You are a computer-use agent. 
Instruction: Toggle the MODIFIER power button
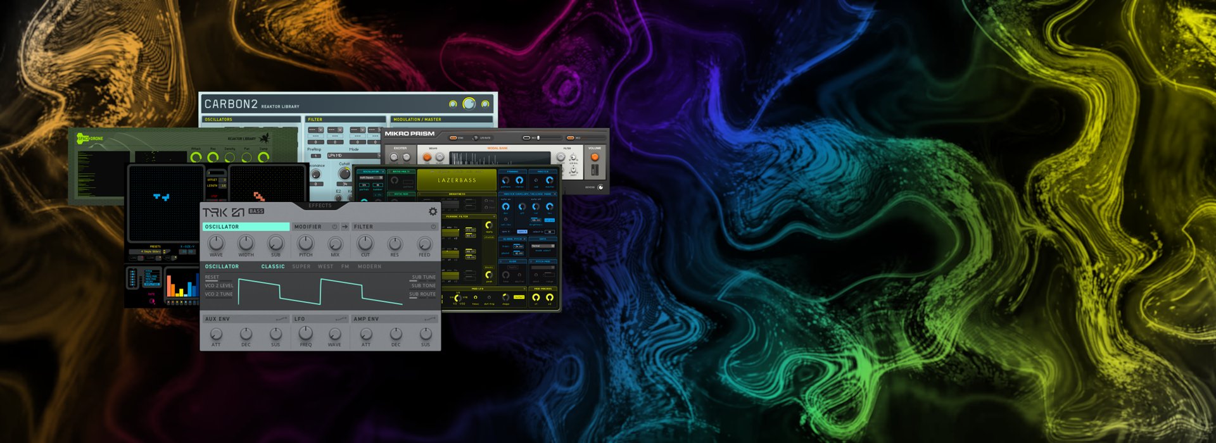click(334, 227)
